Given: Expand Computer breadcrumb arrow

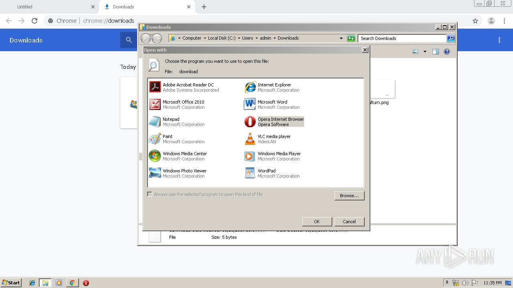Looking at the screenshot, I should [205, 38].
